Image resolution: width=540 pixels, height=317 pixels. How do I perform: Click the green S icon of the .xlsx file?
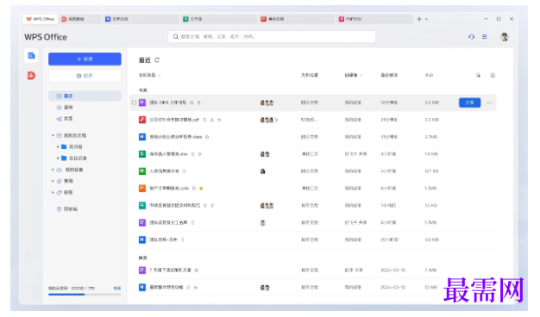click(x=142, y=154)
